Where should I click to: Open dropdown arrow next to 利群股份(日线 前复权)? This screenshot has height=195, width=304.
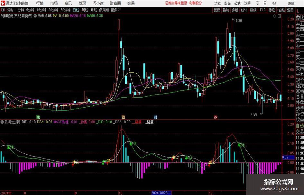[35, 16]
